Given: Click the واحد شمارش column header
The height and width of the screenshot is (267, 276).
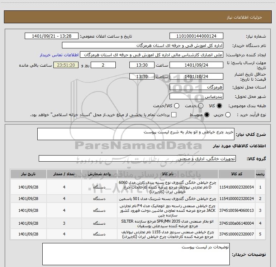Looking at the screenshot, I should pyautogui.click(x=99, y=174).
